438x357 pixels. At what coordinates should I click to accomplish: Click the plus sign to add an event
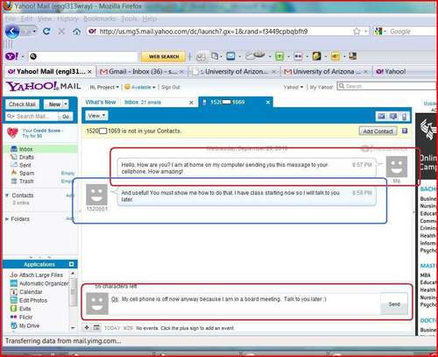click(x=87, y=327)
